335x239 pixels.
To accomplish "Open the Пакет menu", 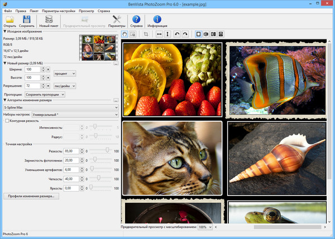I will click(33, 11).
